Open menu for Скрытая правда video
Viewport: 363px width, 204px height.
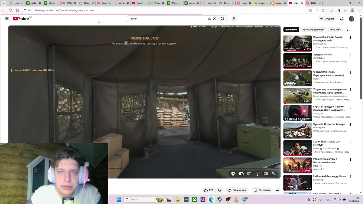[x=351, y=107]
